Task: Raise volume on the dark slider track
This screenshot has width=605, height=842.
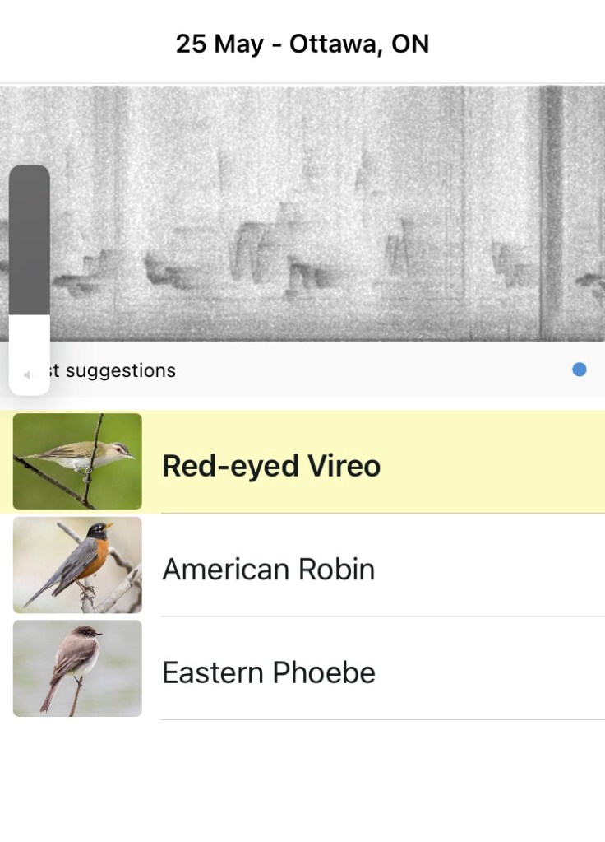Action: [x=30, y=239]
